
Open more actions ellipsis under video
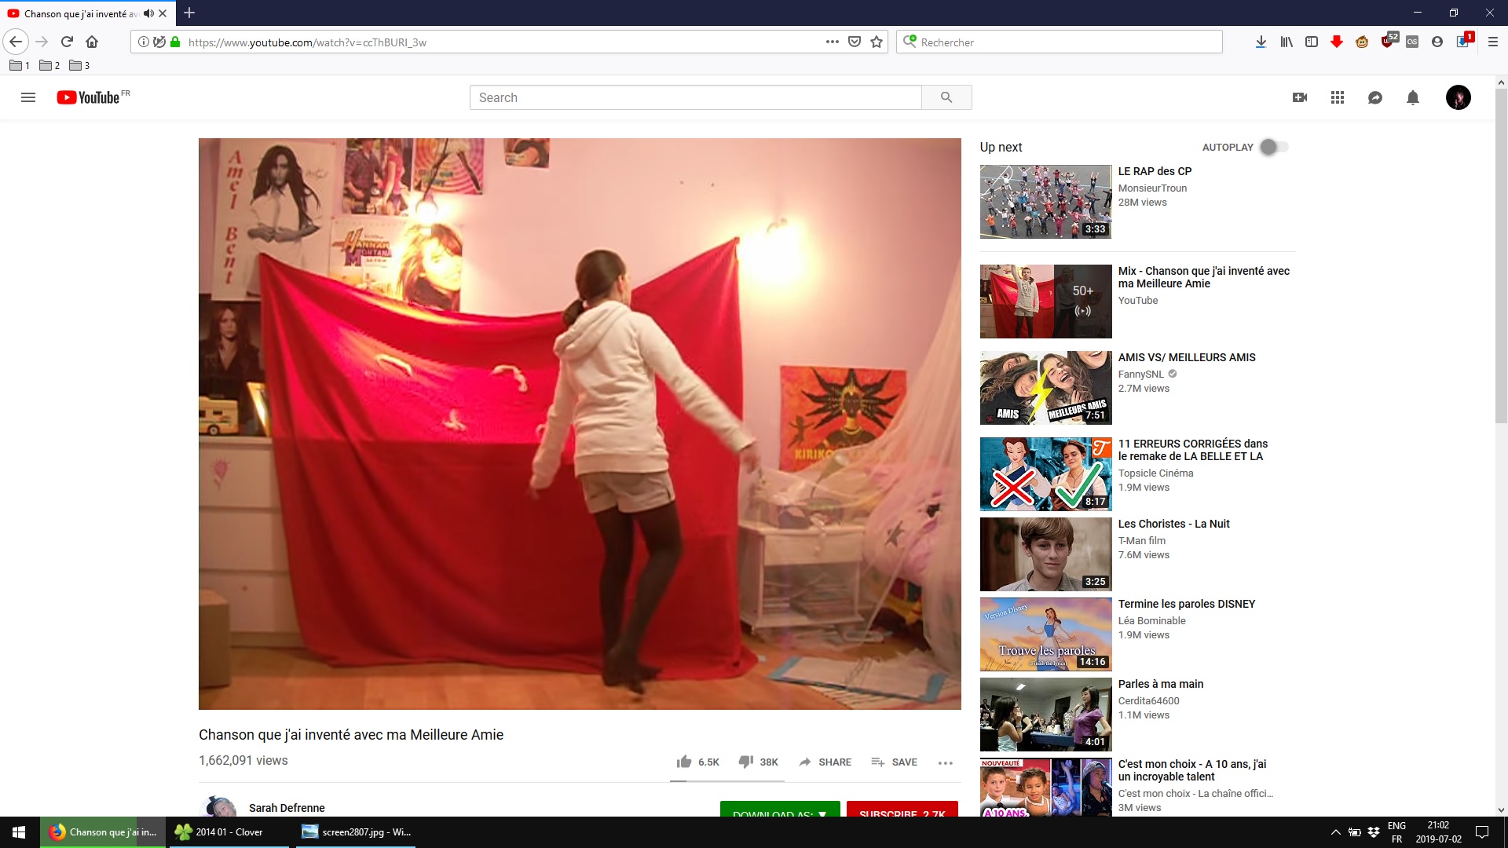point(946,762)
